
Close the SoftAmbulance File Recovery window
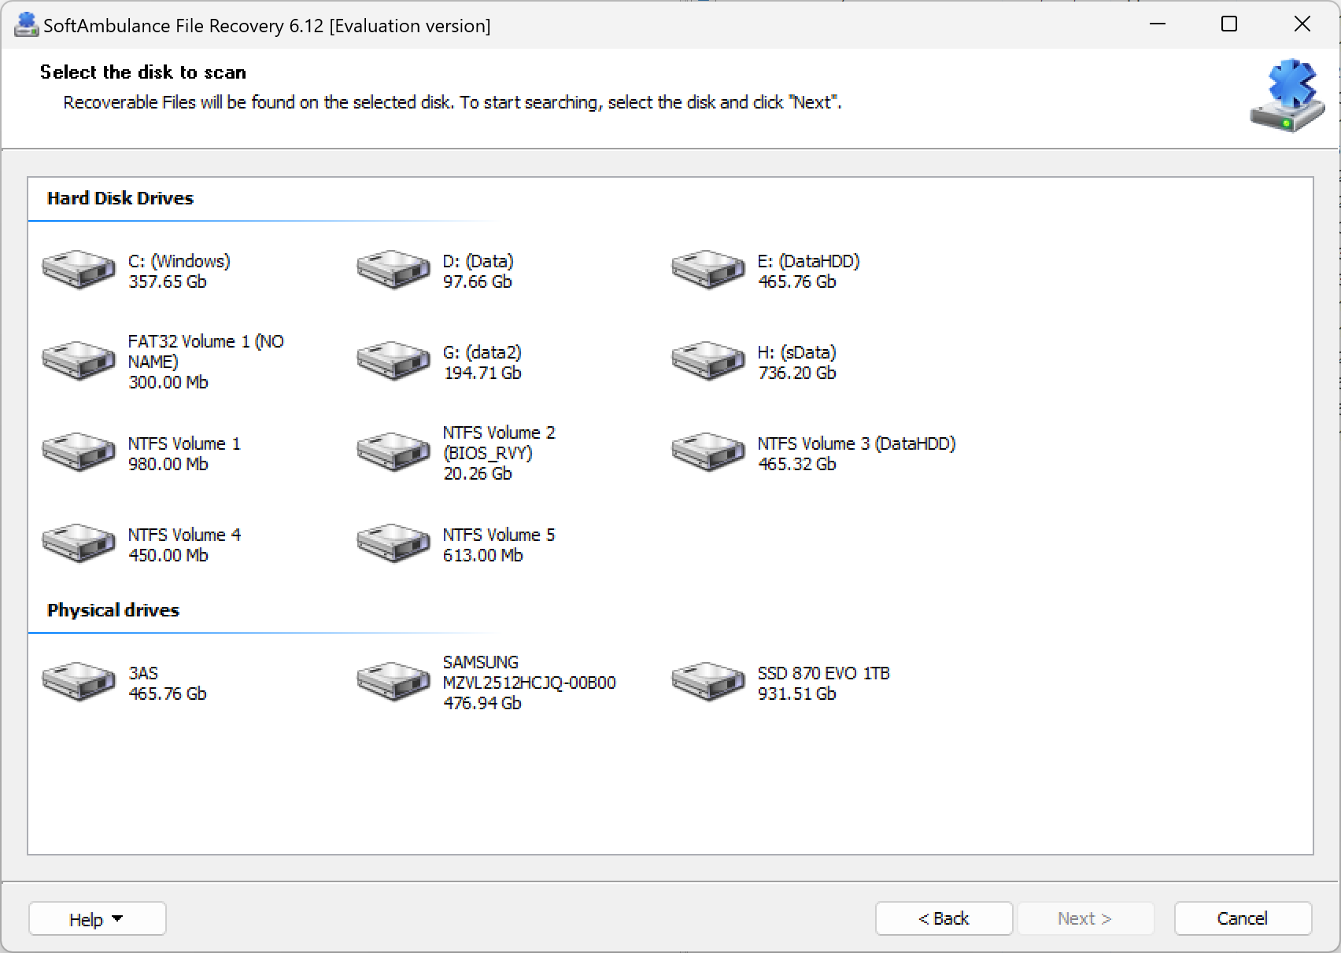(x=1302, y=24)
